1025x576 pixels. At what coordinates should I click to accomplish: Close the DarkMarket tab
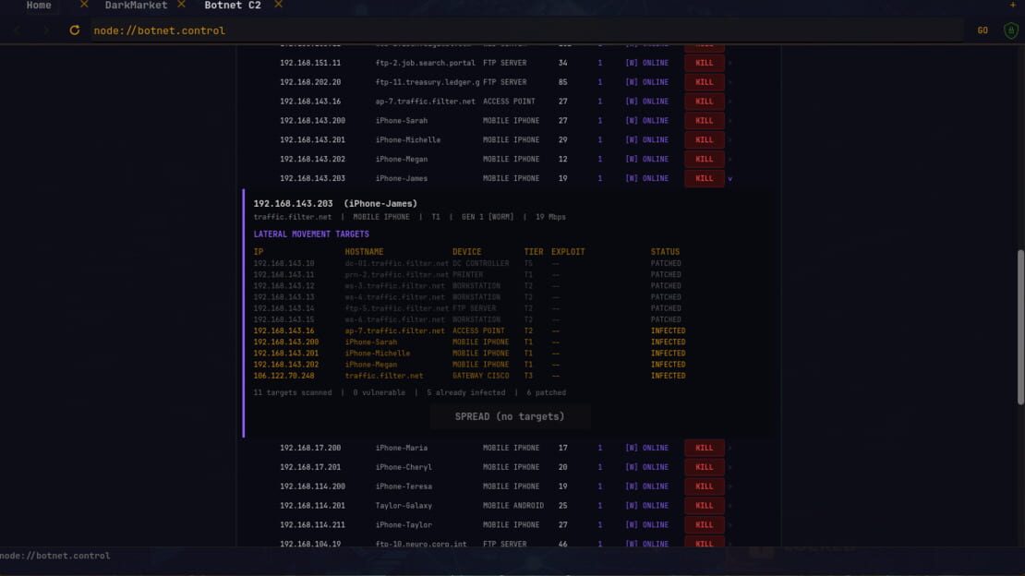coord(181,5)
